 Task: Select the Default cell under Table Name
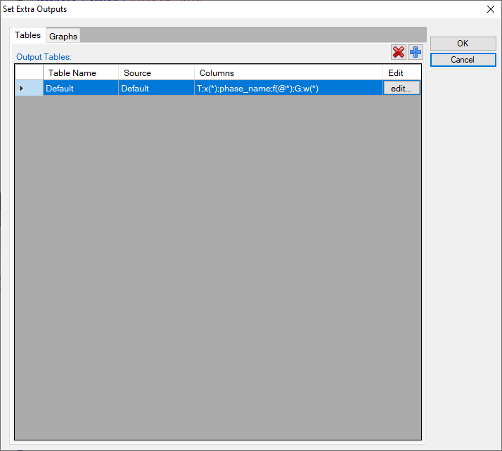point(80,89)
